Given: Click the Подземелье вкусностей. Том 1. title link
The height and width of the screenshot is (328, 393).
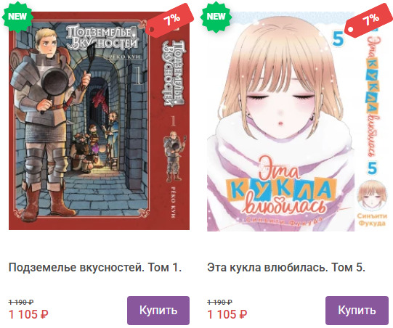Looking at the screenshot, I should click(x=95, y=268).
